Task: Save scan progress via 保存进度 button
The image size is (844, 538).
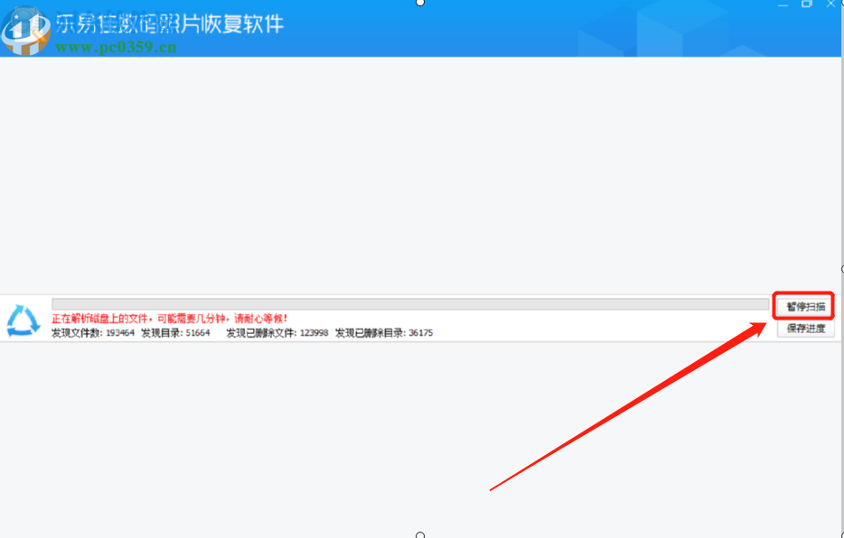Action: pos(803,328)
